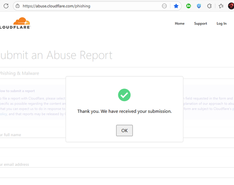Focus the email address input field

point(117,173)
